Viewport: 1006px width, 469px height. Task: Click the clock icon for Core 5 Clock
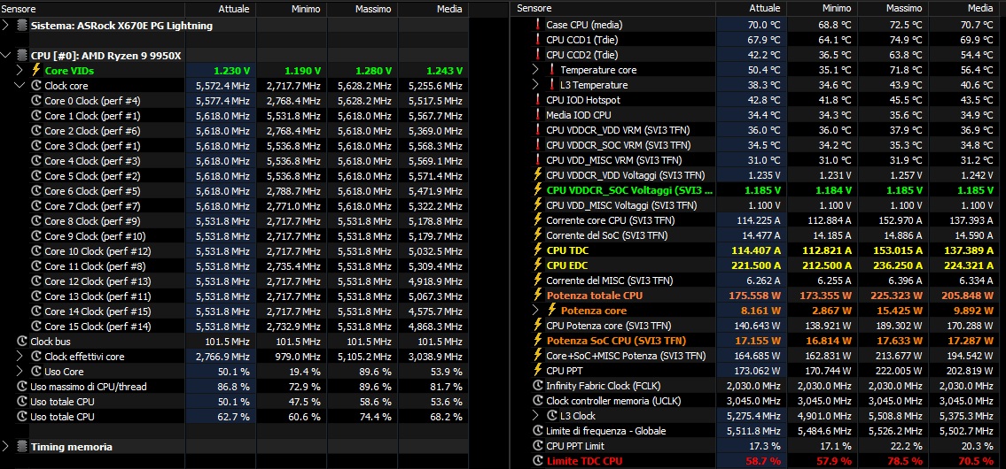point(36,176)
